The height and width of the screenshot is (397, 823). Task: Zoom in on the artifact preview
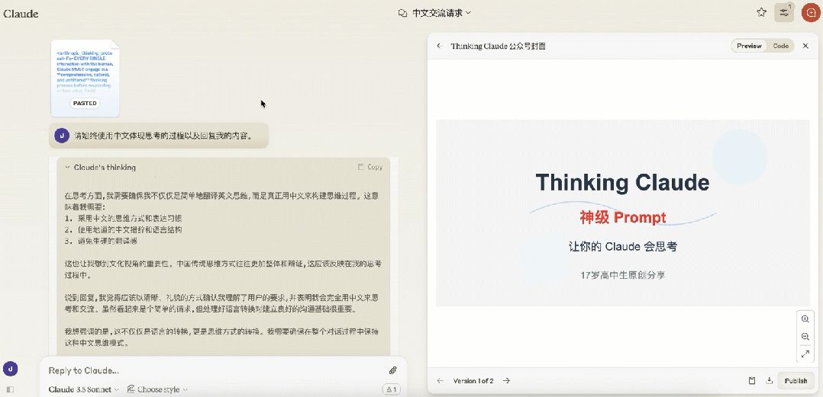click(x=805, y=319)
